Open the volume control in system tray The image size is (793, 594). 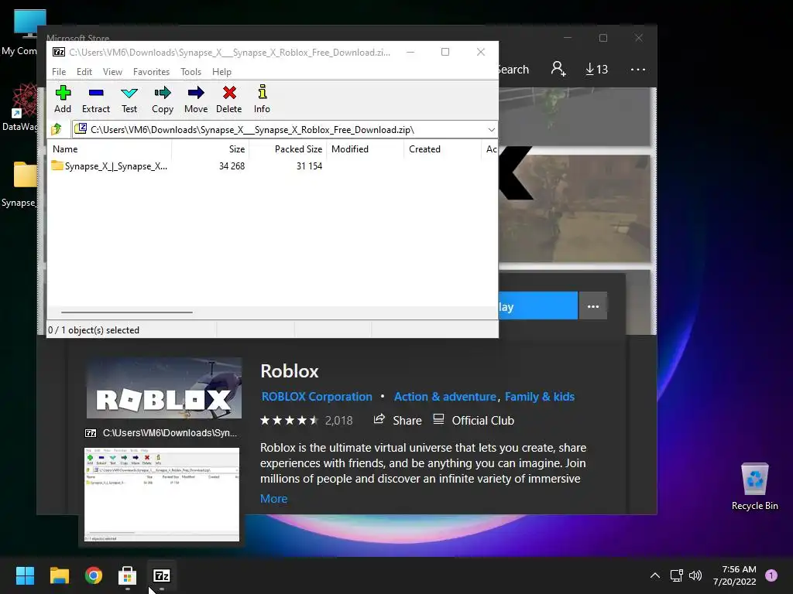pos(696,575)
